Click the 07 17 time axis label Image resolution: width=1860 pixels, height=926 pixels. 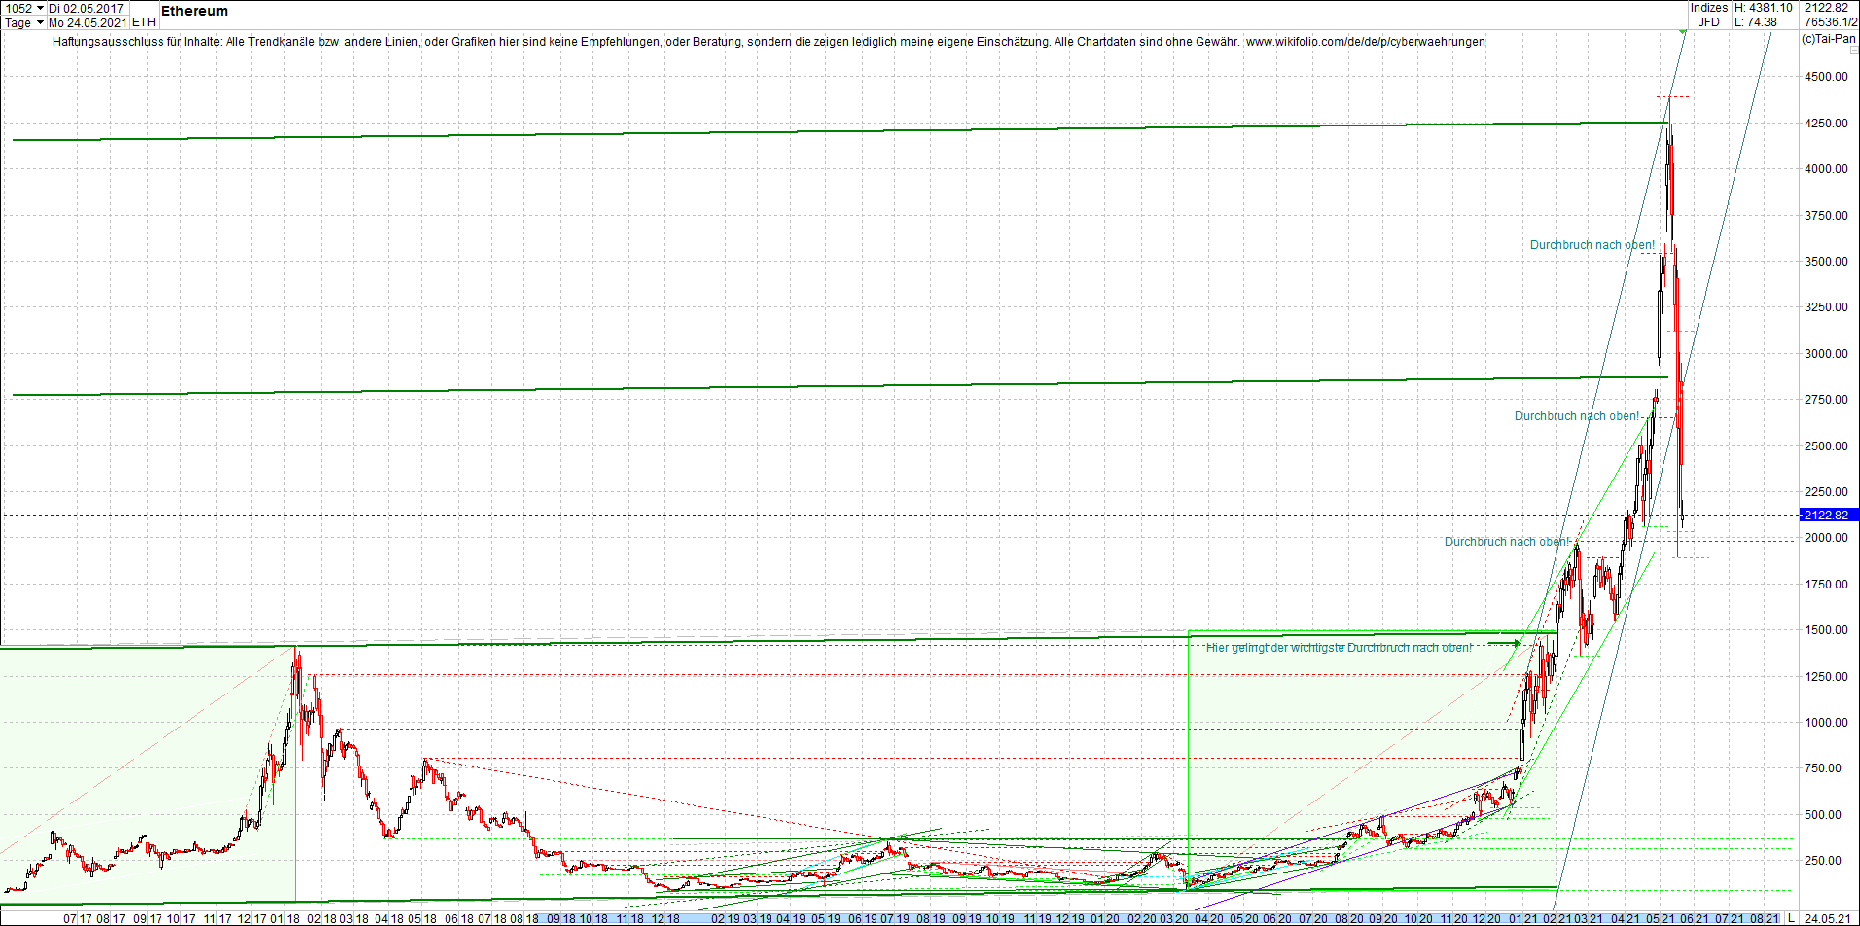(78, 918)
